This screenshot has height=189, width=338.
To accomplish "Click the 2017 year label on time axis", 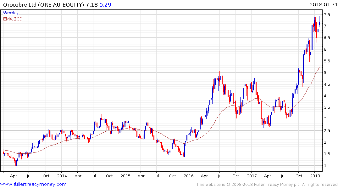I will [252, 176].
